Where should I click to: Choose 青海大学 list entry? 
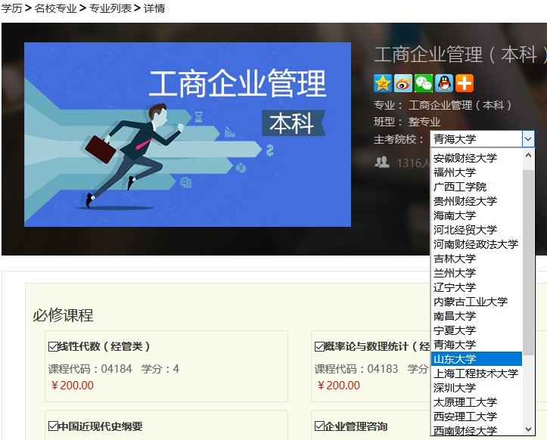pos(477,345)
